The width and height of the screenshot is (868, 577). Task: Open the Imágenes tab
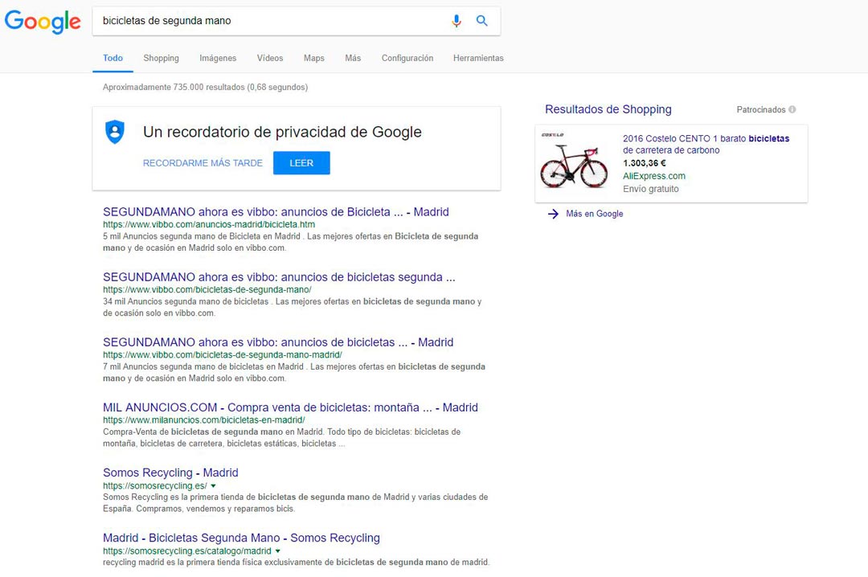click(x=218, y=58)
